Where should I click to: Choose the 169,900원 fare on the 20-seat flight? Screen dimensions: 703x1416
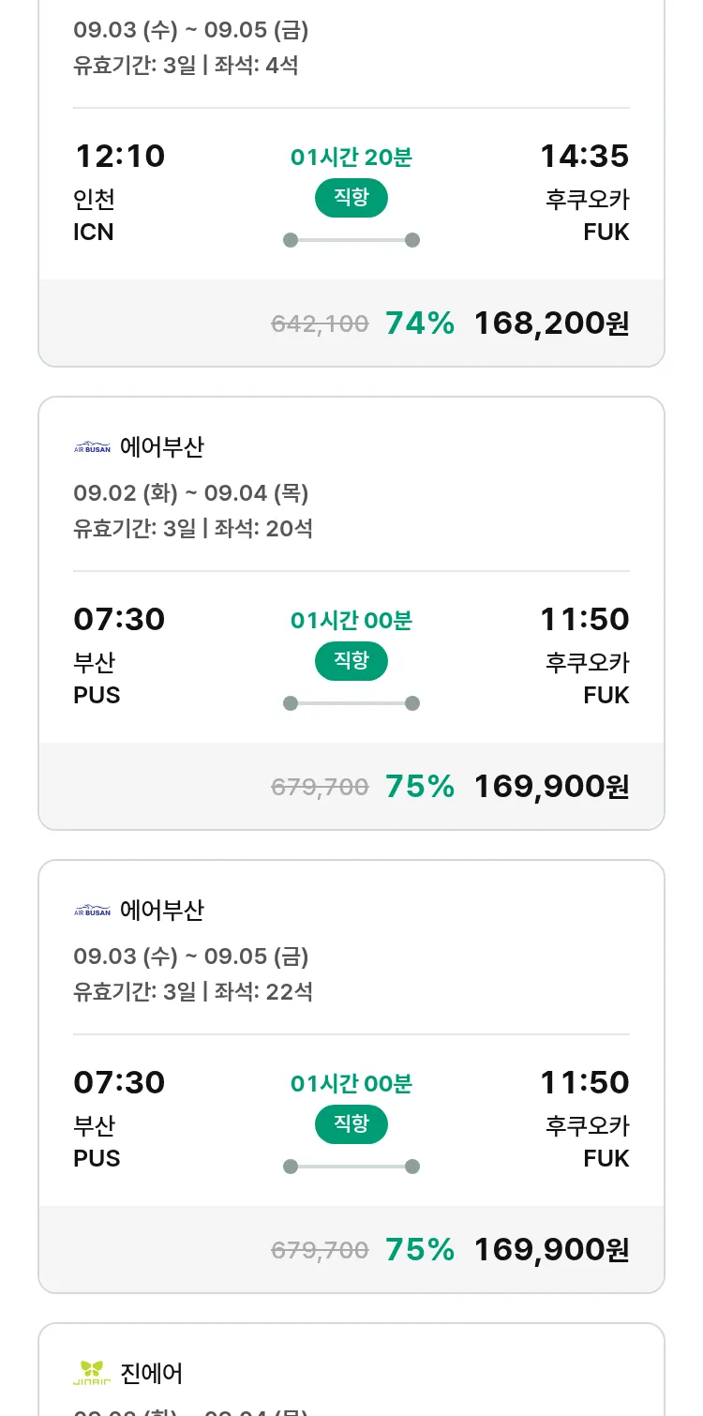[x=551, y=787]
